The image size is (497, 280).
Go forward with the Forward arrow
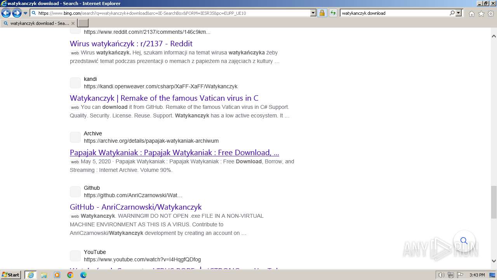tap(17, 13)
